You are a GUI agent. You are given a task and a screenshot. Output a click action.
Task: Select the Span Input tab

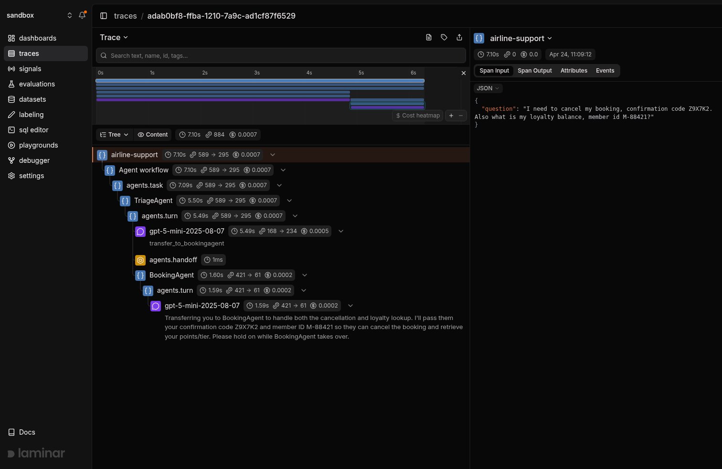pyautogui.click(x=494, y=71)
